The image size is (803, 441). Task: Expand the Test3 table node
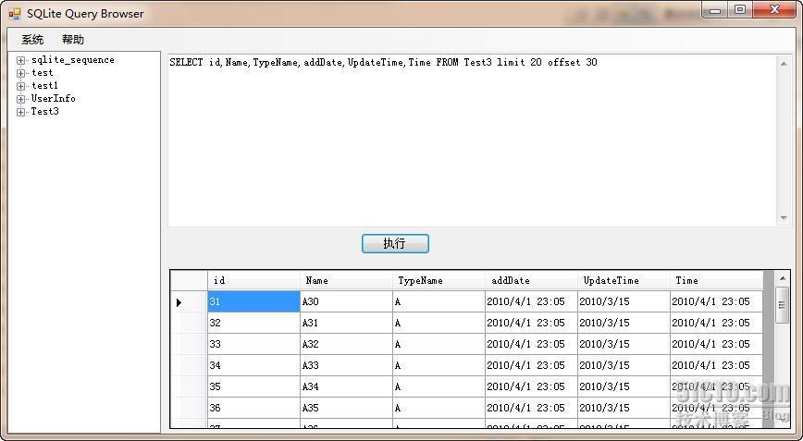point(20,112)
